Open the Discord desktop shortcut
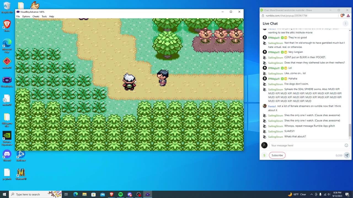 click(x=7, y=156)
